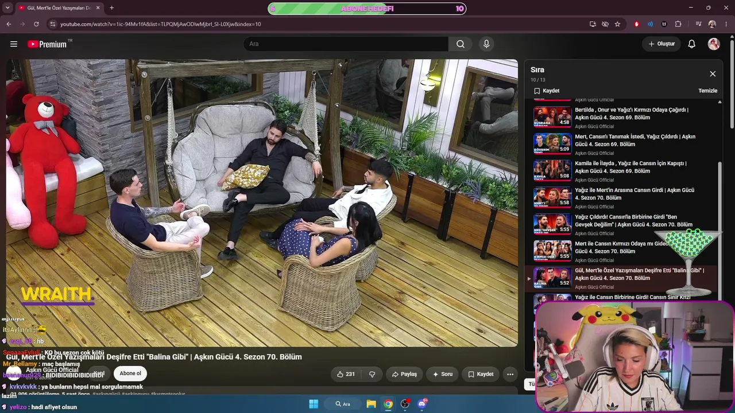Open File Explorer from the taskbar
The width and height of the screenshot is (735, 413).
point(371,404)
